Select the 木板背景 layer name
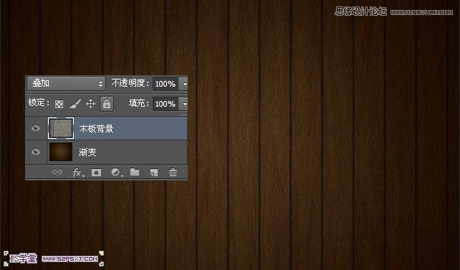This screenshot has width=460, height=270. (x=96, y=129)
